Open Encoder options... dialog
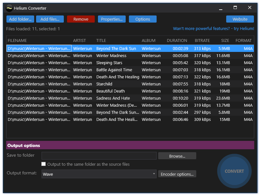The image size is (261, 196). coord(177,174)
